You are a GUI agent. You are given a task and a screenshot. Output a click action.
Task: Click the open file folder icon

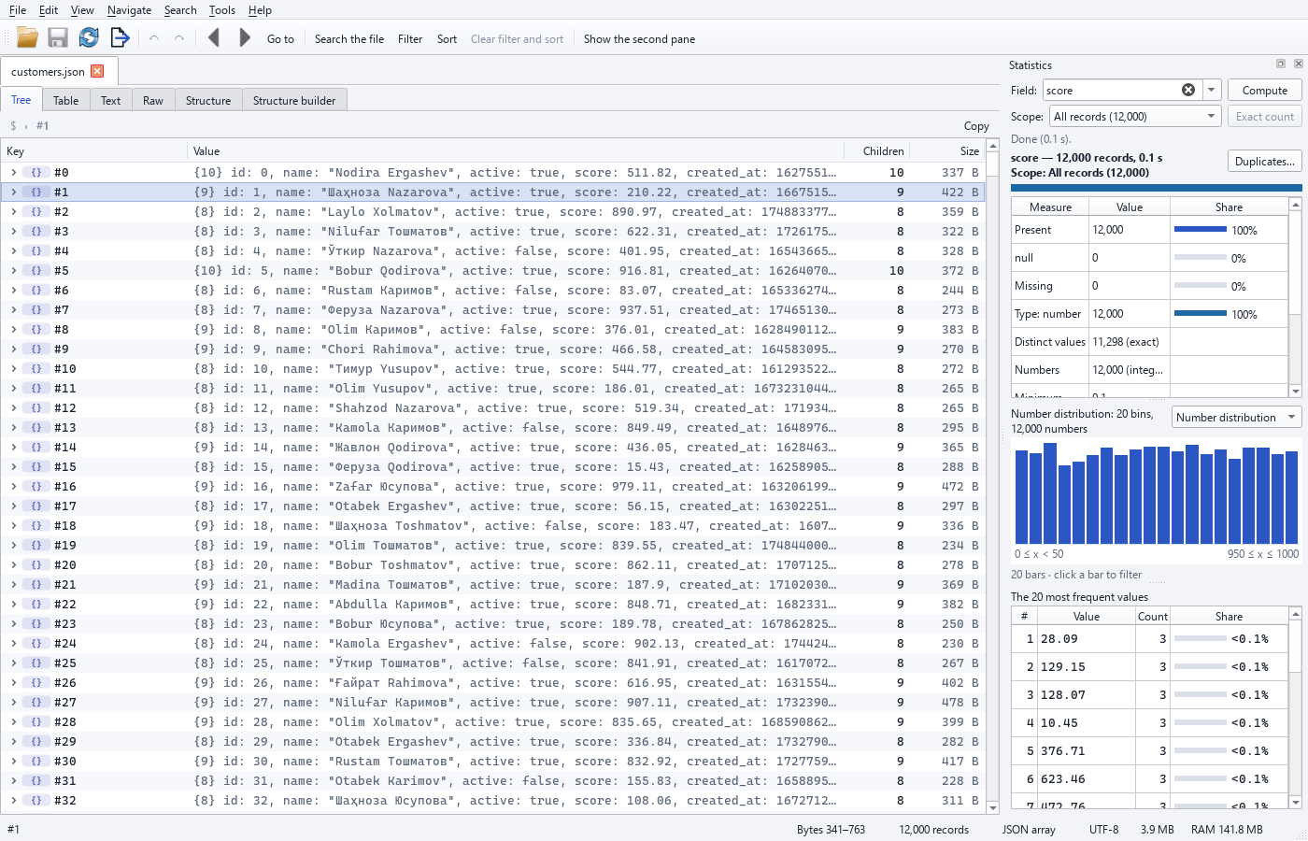pyautogui.click(x=27, y=37)
